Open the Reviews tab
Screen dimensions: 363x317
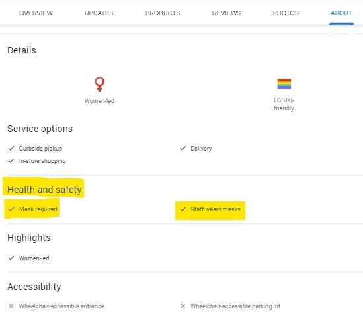pos(226,13)
